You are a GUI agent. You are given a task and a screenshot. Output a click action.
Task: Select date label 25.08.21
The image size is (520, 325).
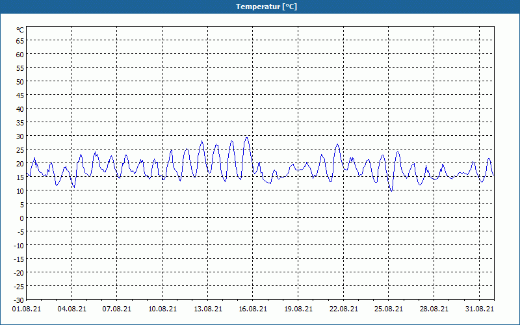389,309
